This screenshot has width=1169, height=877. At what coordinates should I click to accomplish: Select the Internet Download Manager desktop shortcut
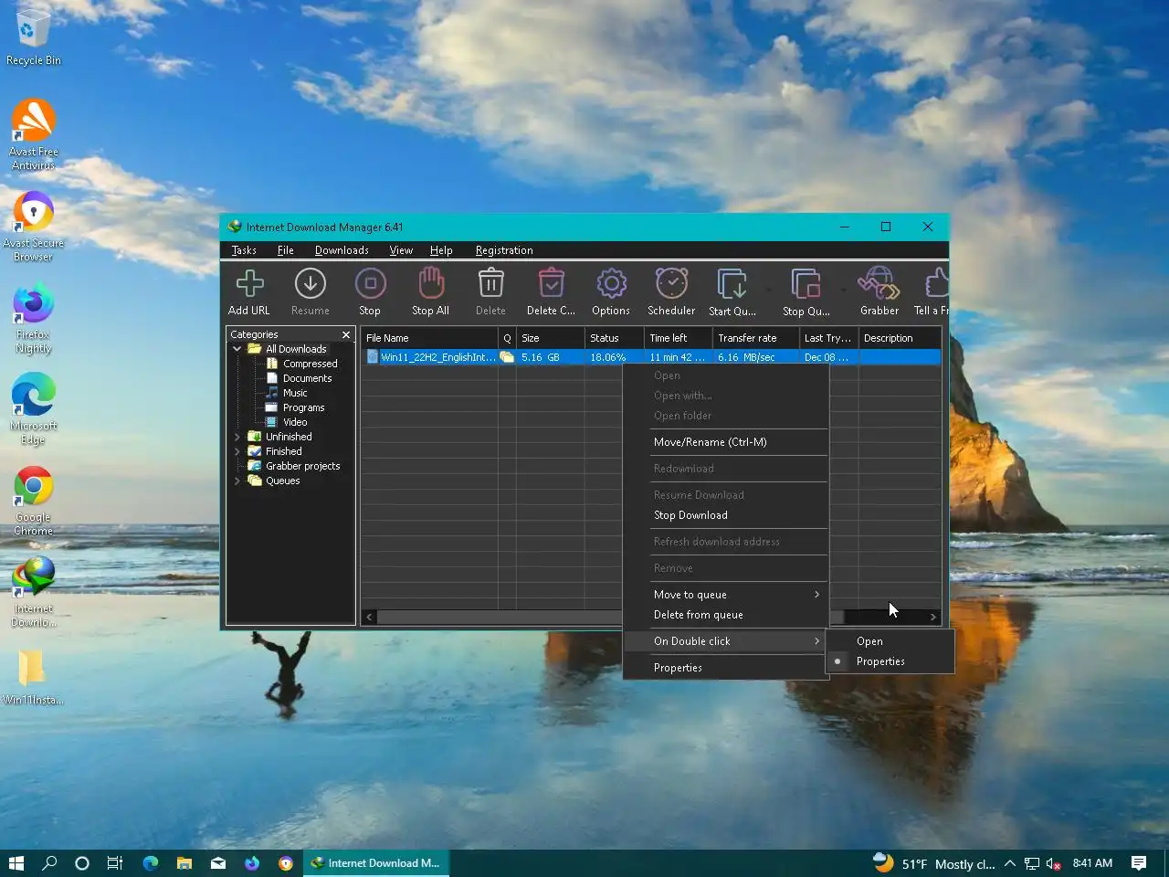coord(34,592)
